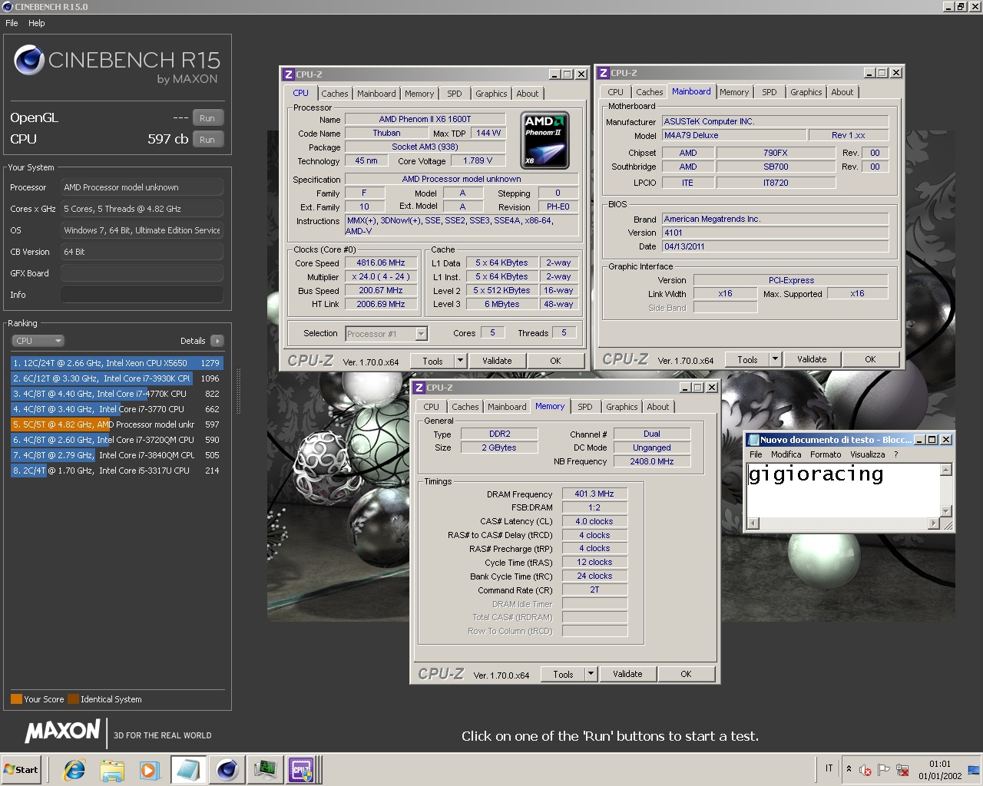Click the CPU-Z Z icon in CPU window title

(x=288, y=74)
